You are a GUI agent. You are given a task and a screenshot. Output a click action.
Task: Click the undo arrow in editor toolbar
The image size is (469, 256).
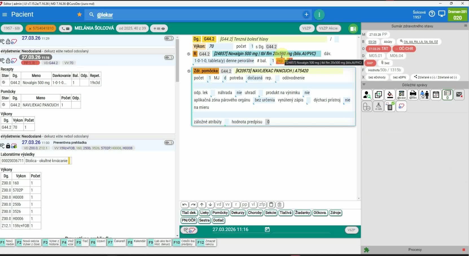point(185,205)
